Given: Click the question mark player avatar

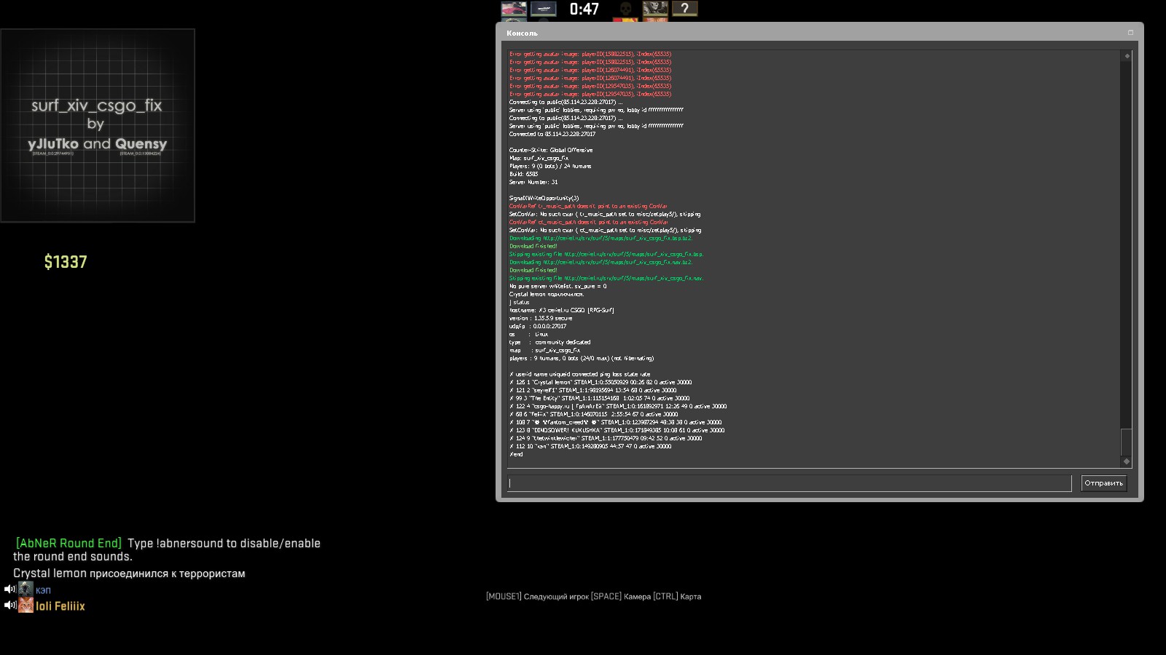Looking at the screenshot, I should (x=684, y=9).
